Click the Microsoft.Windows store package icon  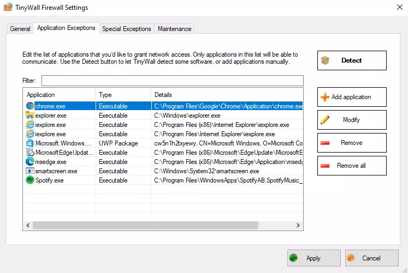click(x=30, y=143)
